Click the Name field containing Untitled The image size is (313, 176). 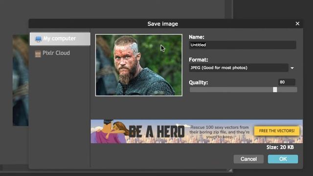243,45
